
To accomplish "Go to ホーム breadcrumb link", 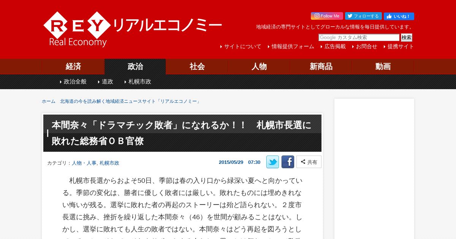I will [49, 101].
